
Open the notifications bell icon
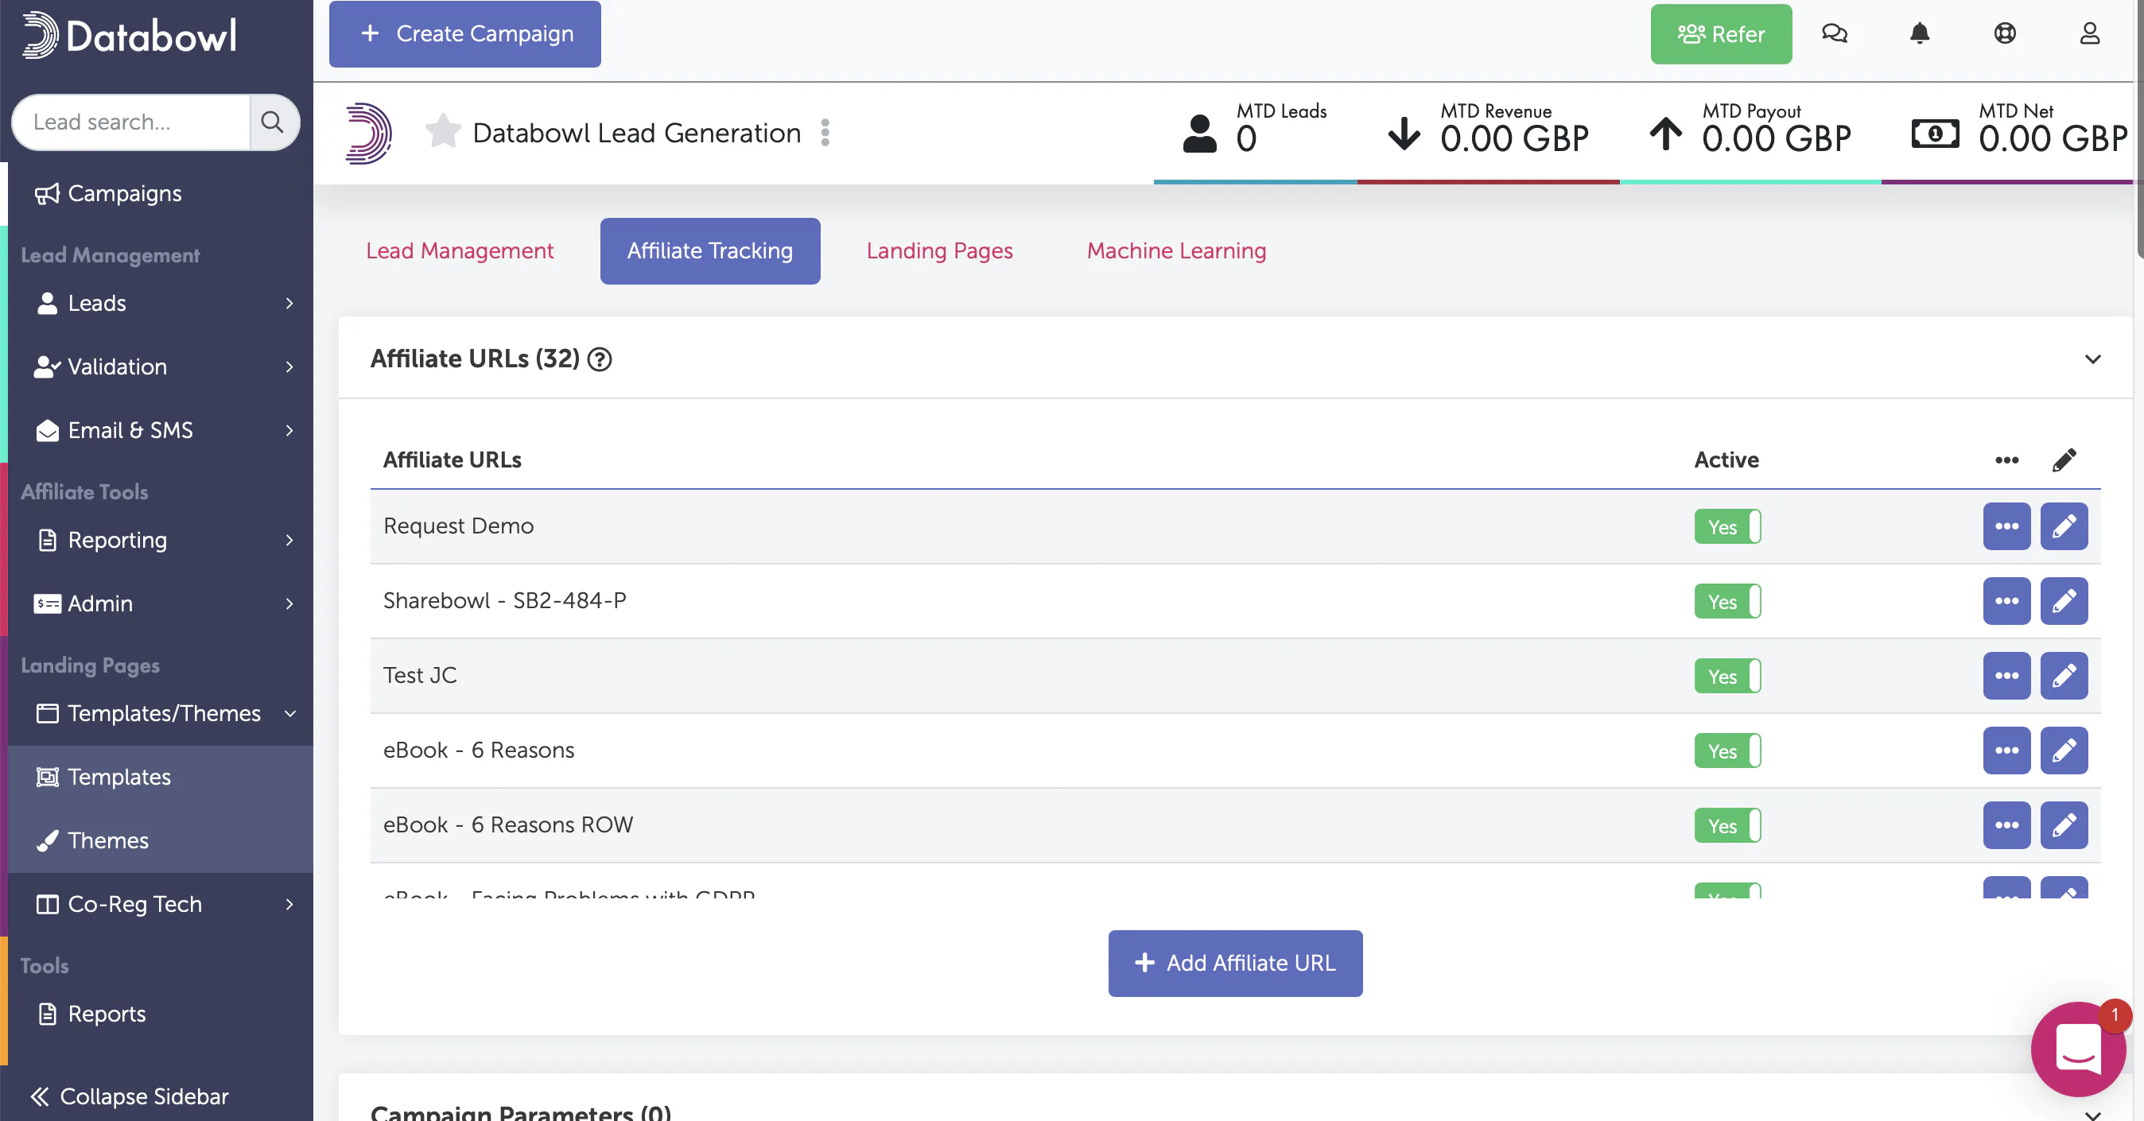[x=1919, y=33]
